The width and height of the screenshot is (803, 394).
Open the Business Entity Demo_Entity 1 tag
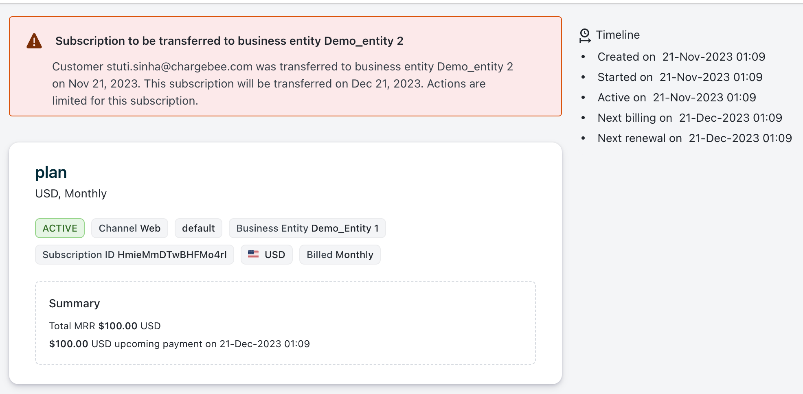[307, 228]
